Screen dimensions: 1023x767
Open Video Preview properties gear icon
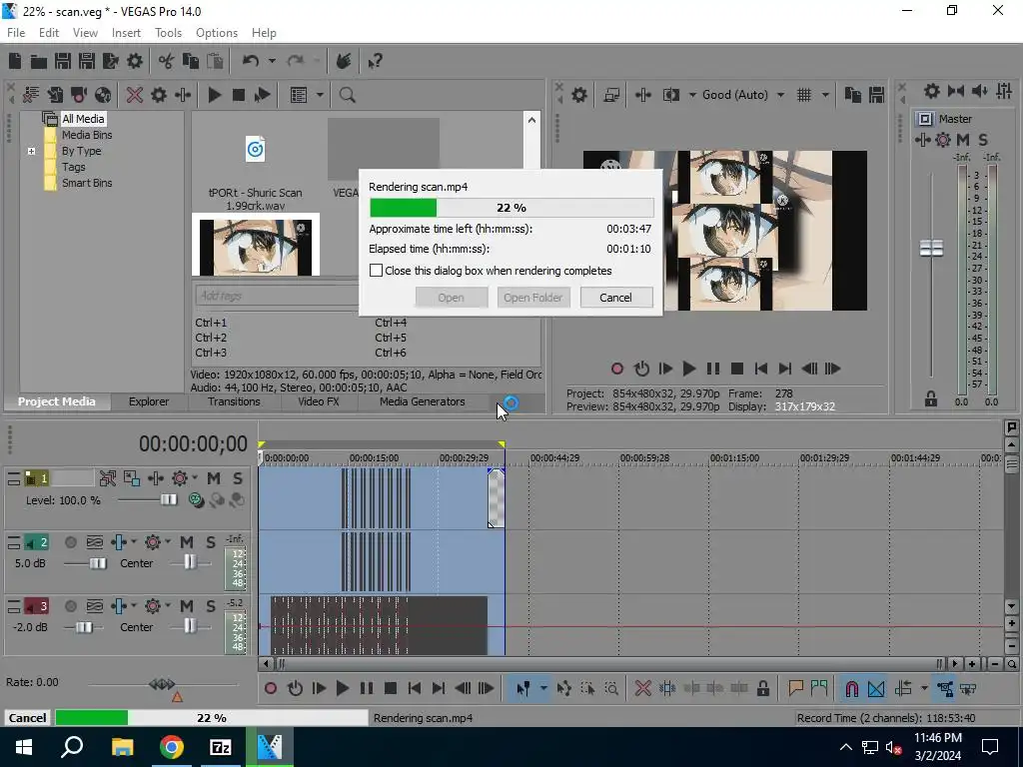[578, 95]
